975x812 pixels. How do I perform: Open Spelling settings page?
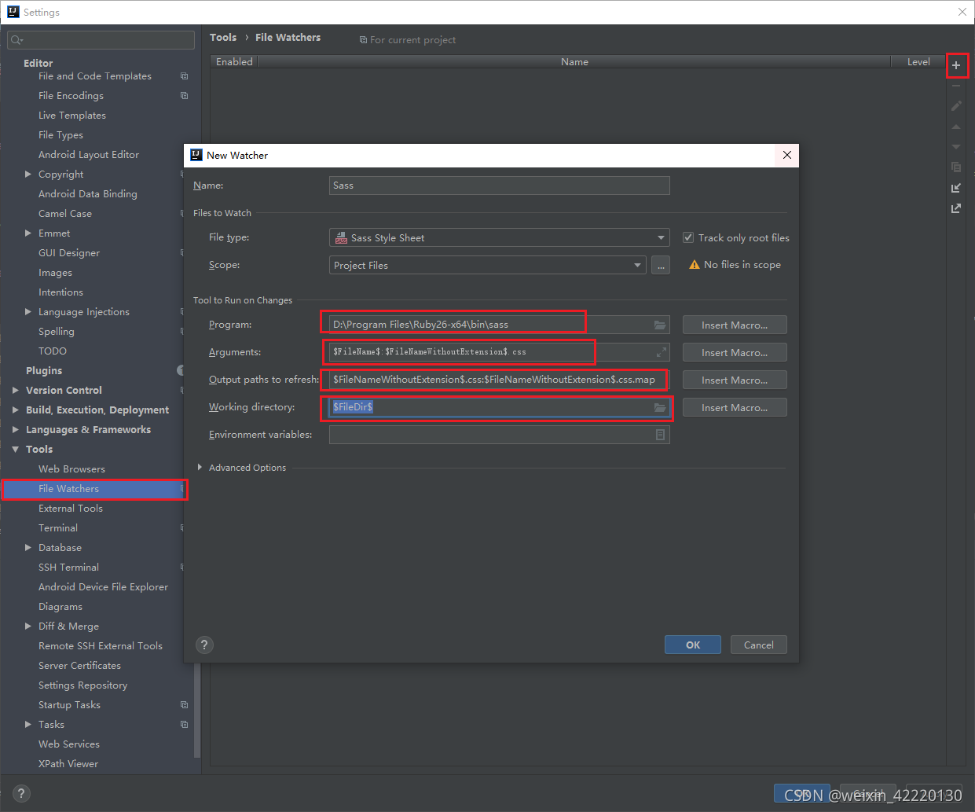(x=57, y=332)
